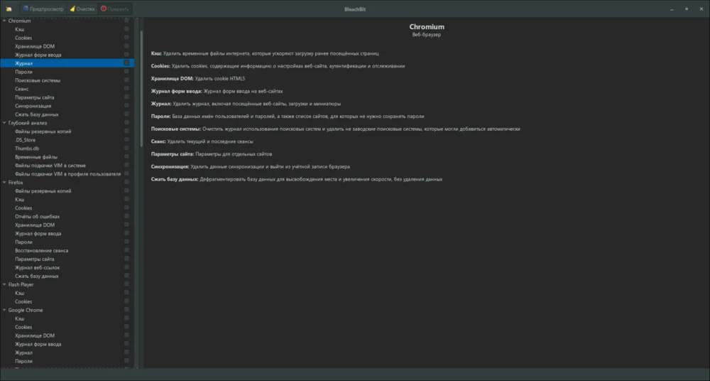Minimize the BleachBit window
The image size is (710, 381).
point(672,9)
